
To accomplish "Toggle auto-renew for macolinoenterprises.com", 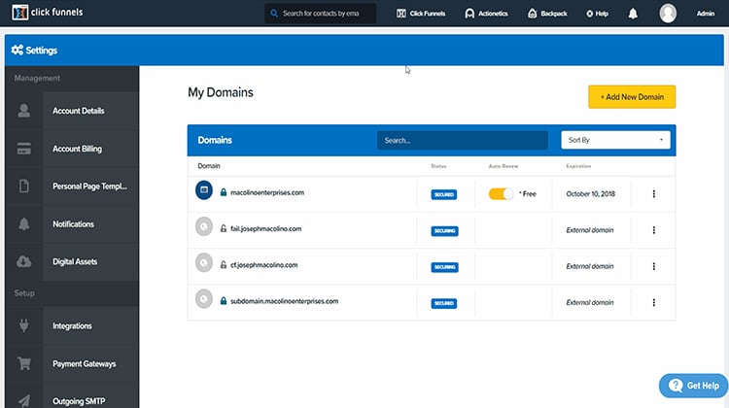I will (x=501, y=193).
